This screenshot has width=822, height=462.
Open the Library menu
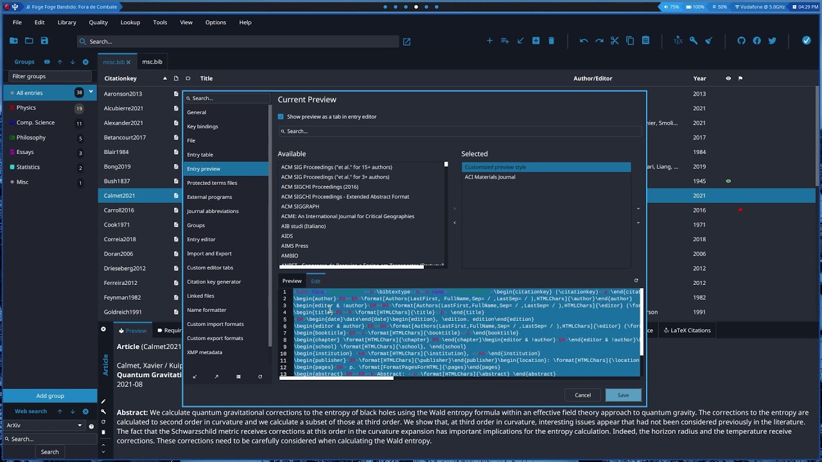pyautogui.click(x=67, y=22)
